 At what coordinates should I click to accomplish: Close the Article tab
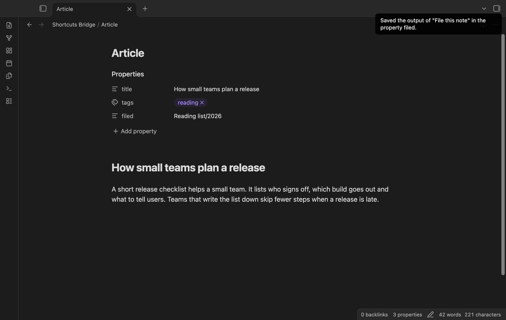tap(129, 9)
